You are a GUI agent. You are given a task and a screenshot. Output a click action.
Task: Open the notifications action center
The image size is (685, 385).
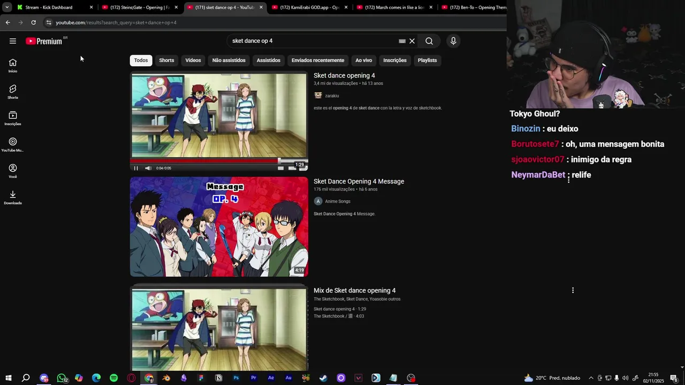674,378
